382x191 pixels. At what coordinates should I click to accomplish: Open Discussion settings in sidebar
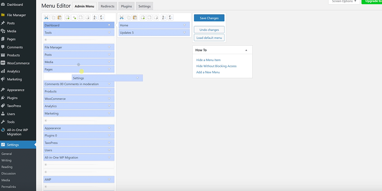coord(9,173)
